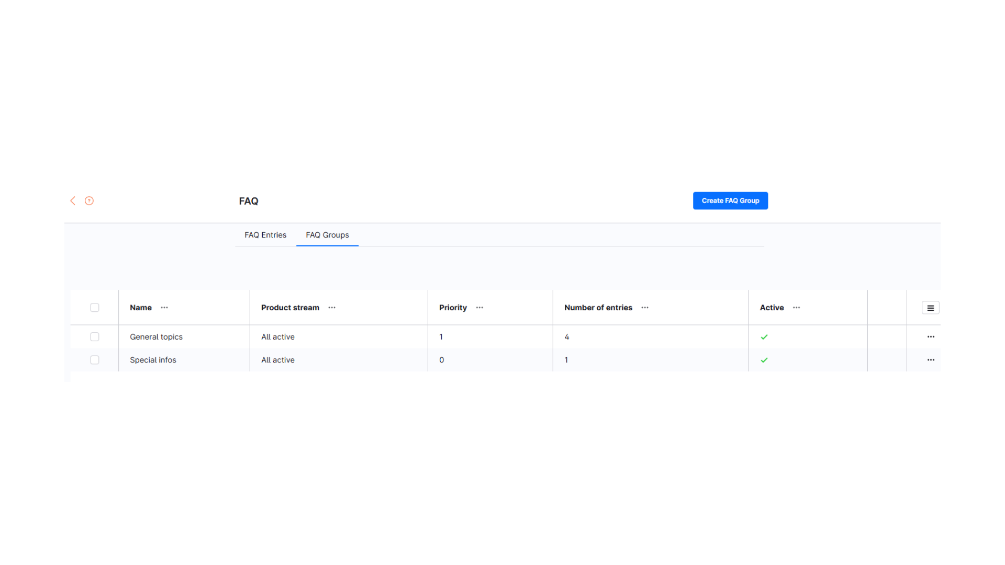Open Active column options ellipsis
This screenshot has width=1005, height=565.
tap(797, 308)
